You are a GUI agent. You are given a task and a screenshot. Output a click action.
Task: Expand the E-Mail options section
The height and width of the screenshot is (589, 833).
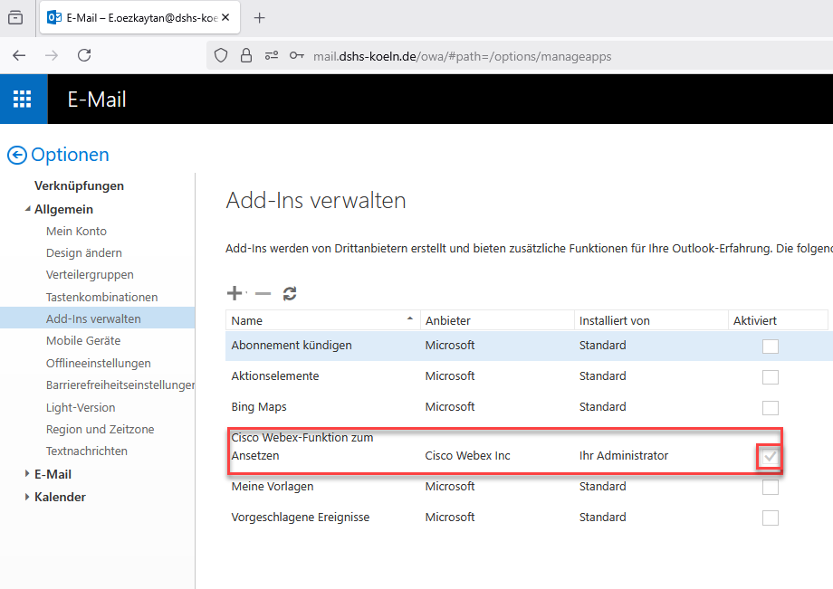(27, 474)
